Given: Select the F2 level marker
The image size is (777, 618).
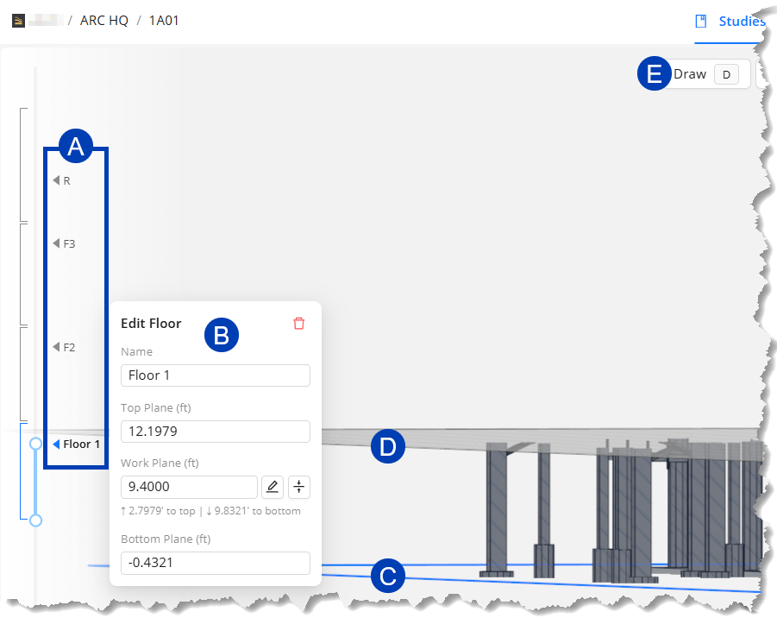Looking at the screenshot, I should click(x=64, y=347).
